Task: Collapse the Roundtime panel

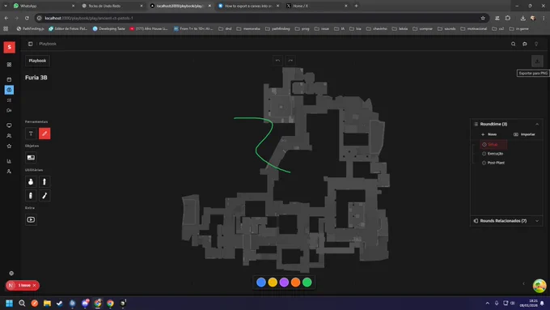Action: pos(537,124)
